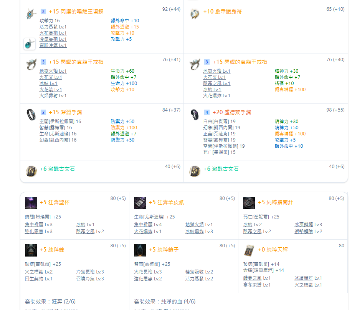This screenshot has height=310, width=352.
Task: Select the 純粹天秤 scales icon
Action: (249, 250)
